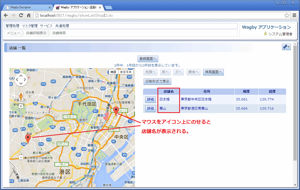The height and width of the screenshot is (190, 300).
Task: Switch map to 航空写真 view
Action: (126, 72)
